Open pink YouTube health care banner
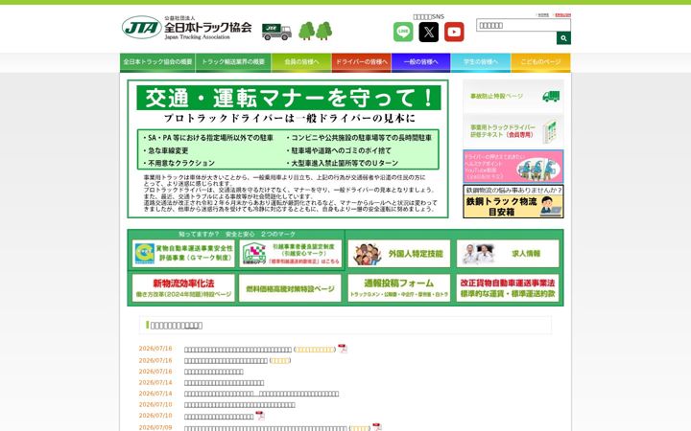This screenshot has width=691, height=431. 512,167
